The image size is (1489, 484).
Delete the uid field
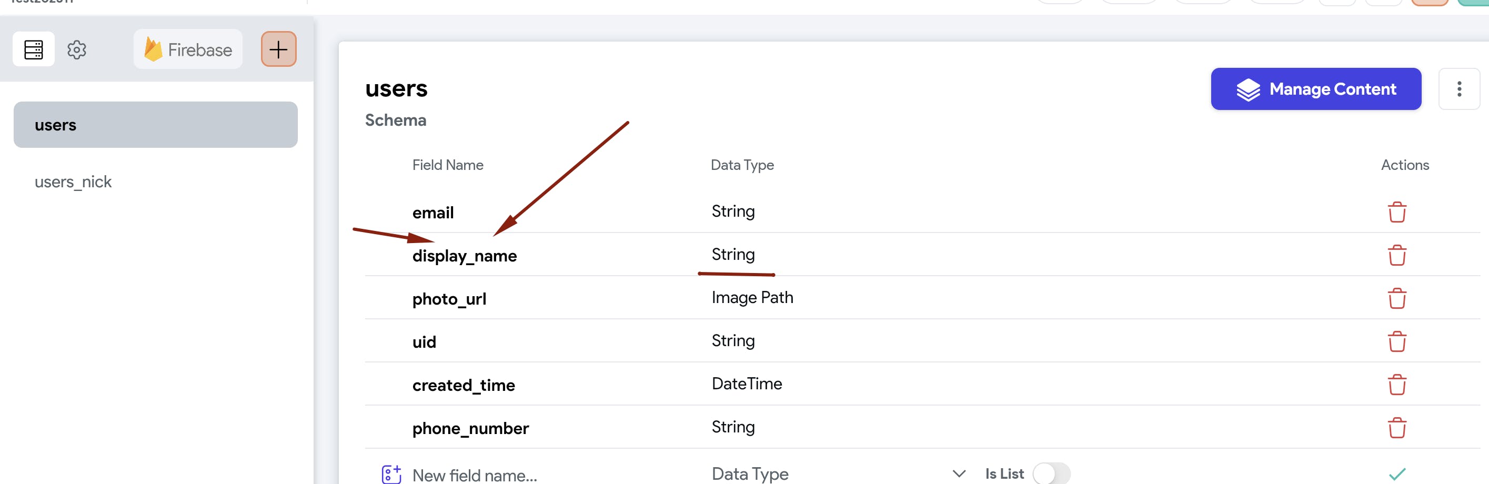[1396, 342]
